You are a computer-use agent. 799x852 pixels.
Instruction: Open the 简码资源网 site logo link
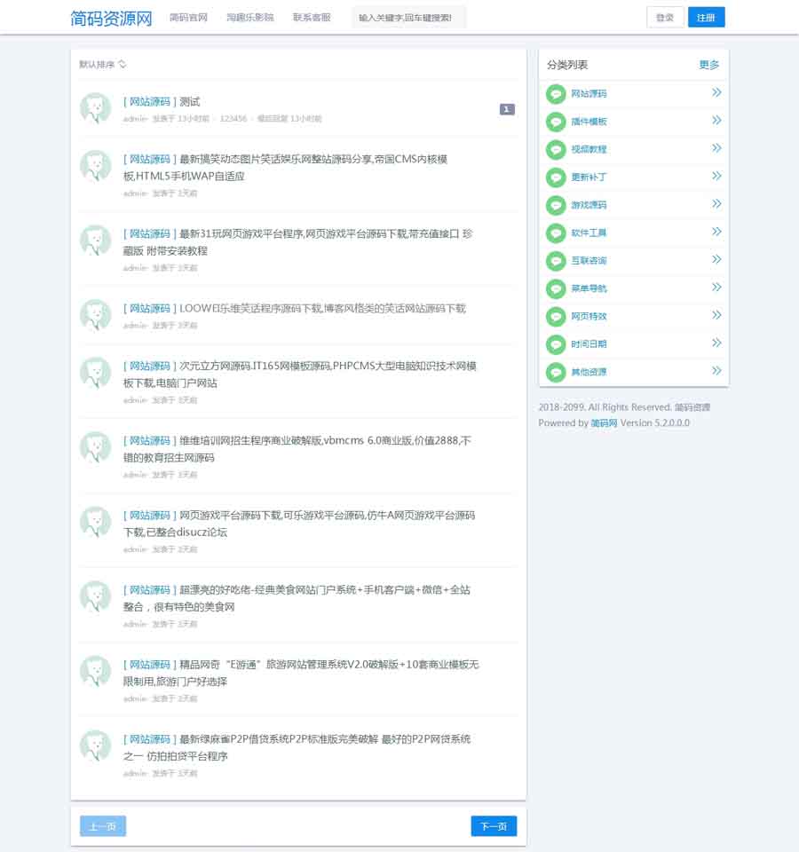111,18
